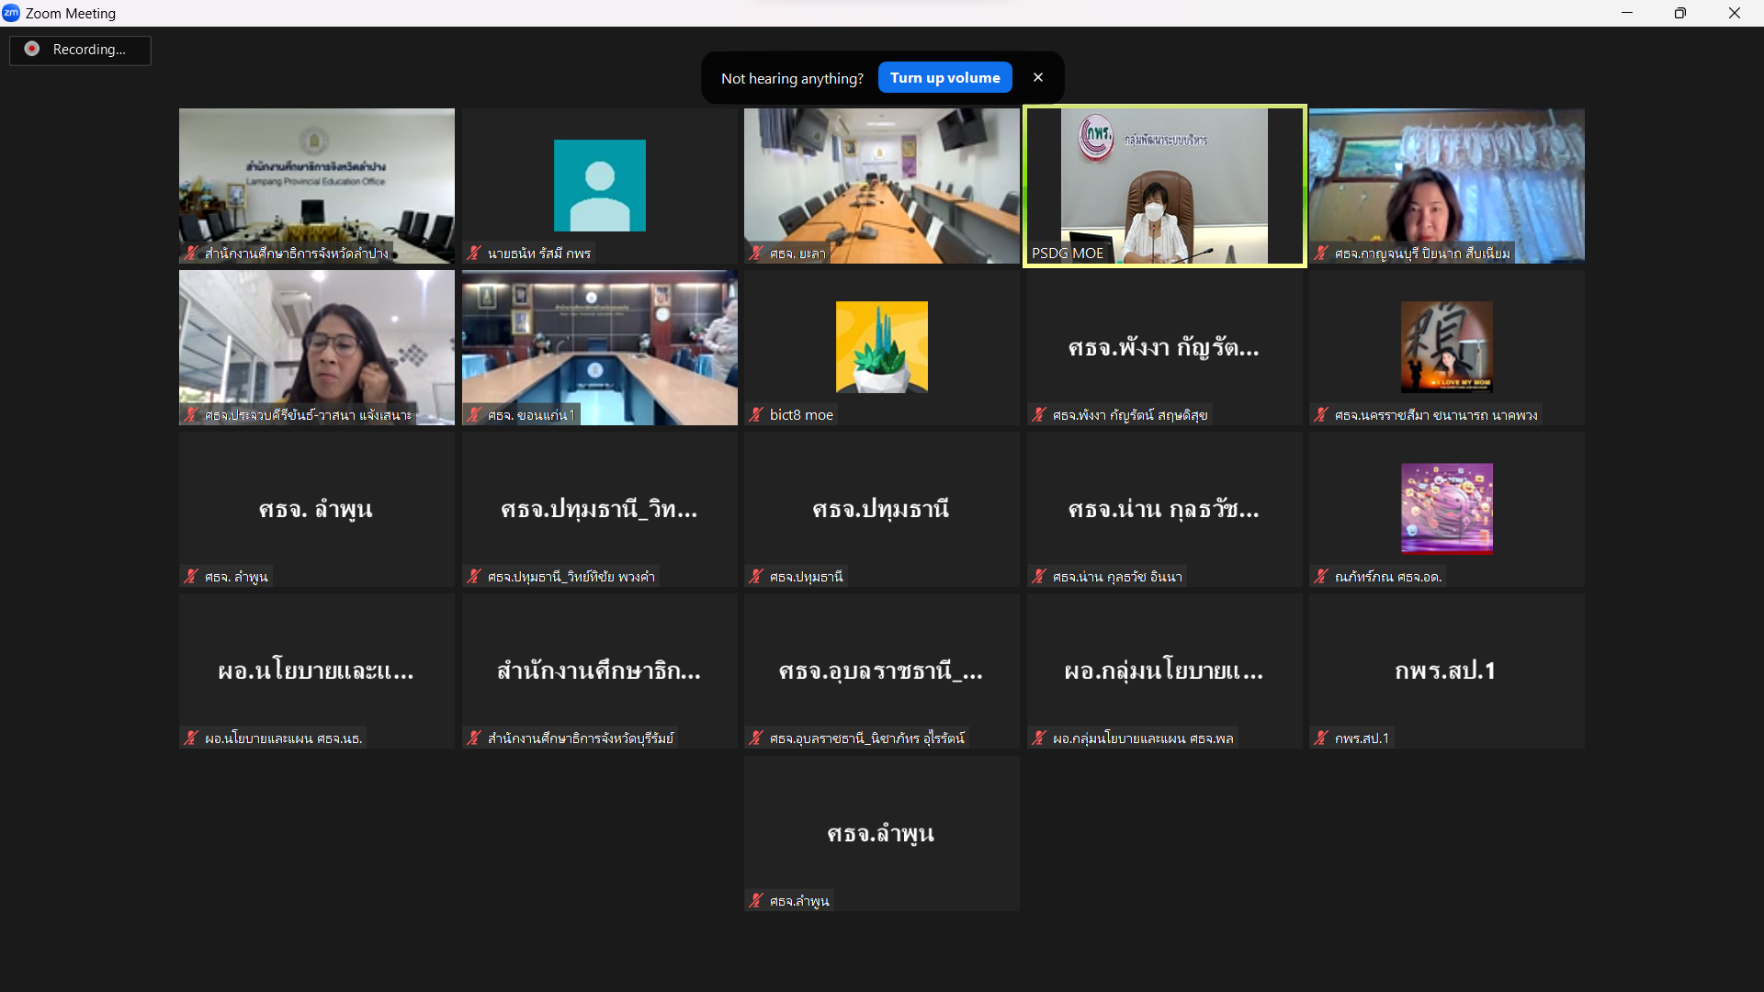This screenshot has height=992, width=1764.
Task: Click muted mic icon on ศธจ. ขอนแก่น1 tile
Action: 474,415
